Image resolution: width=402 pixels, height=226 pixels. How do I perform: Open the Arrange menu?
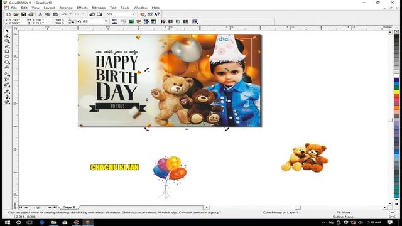coord(66,8)
